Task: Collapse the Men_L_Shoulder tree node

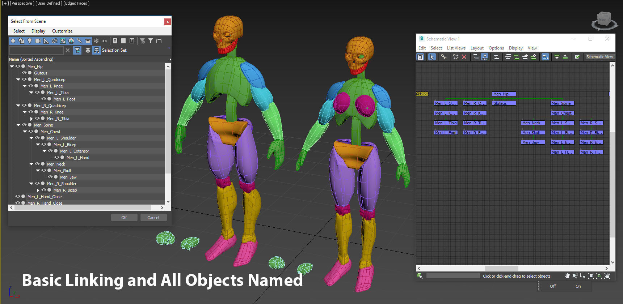Action: coord(31,138)
